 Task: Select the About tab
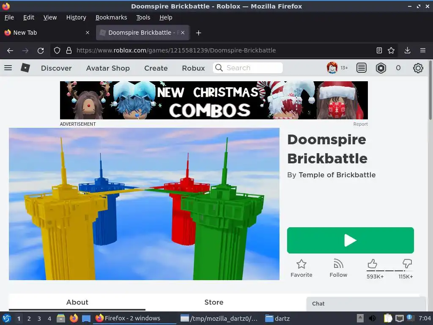click(77, 302)
